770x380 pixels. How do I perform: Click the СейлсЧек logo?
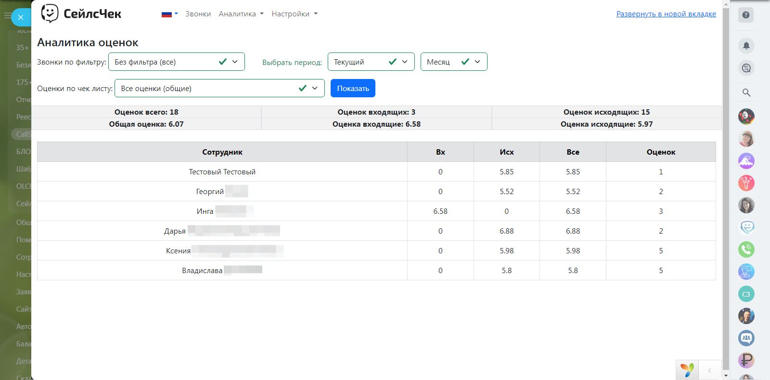tap(81, 14)
